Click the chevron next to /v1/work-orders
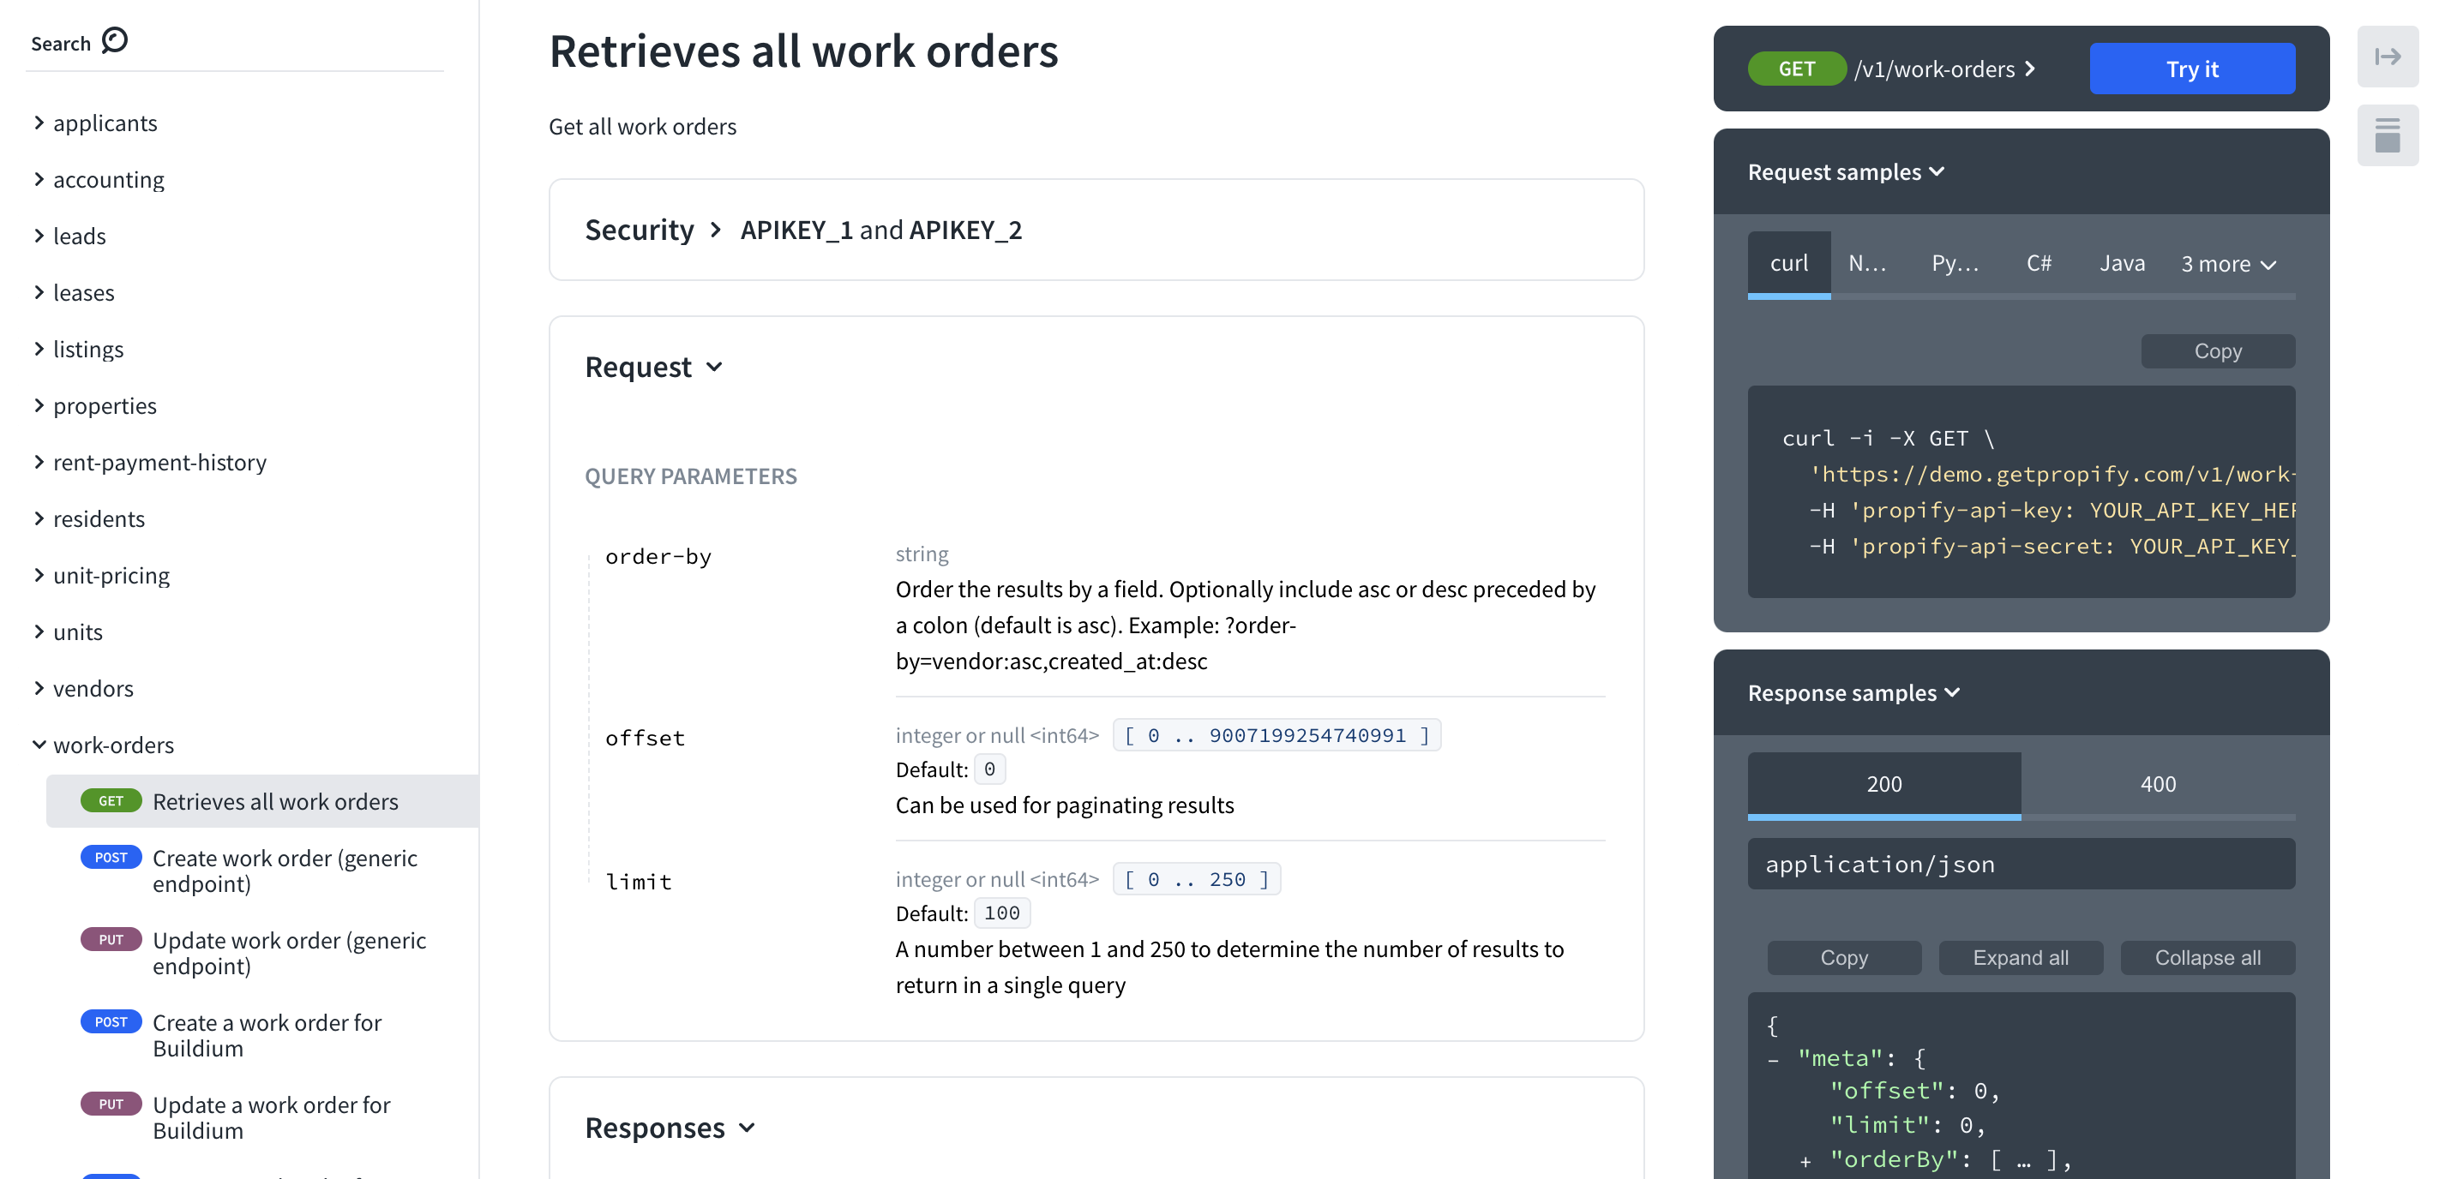Viewport: 2457px width, 1179px height. (x=2031, y=69)
